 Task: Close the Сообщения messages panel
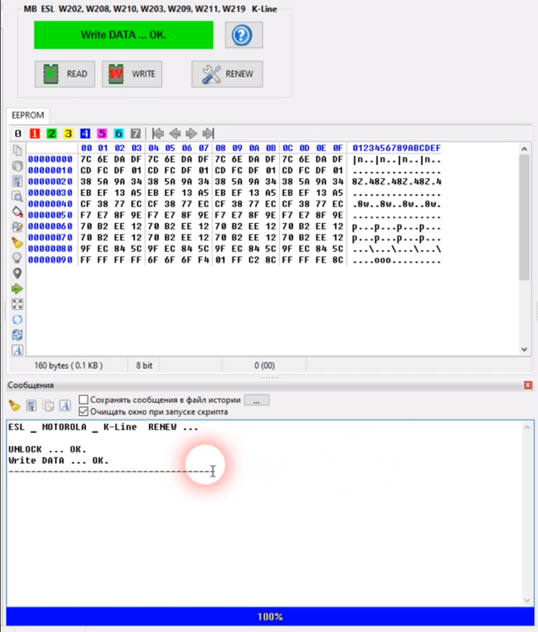pos(528,385)
